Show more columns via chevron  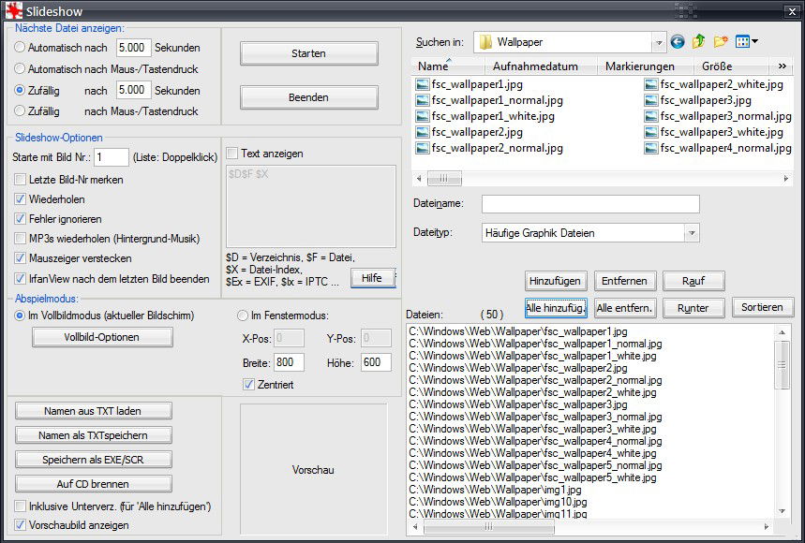[x=782, y=66]
